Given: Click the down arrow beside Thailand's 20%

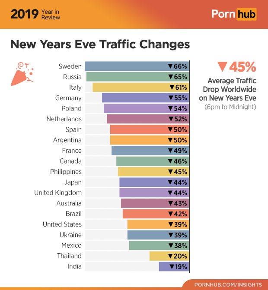Looking at the screenshot, I should (x=170, y=256).
